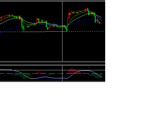
Task: Click the white horizontal line in the indicator panel
Action: pos(53,70)
